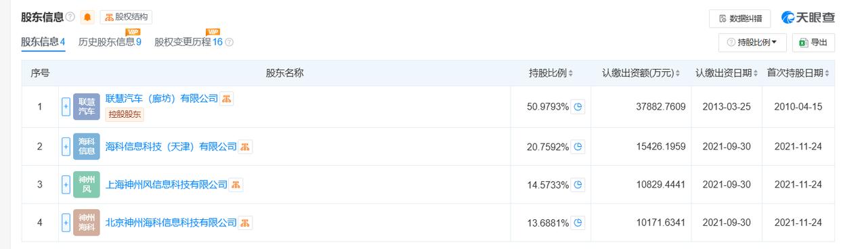
Task: Click structure icon beside 海科信息科技（天津）有限公司
Action: pos(245,147)
